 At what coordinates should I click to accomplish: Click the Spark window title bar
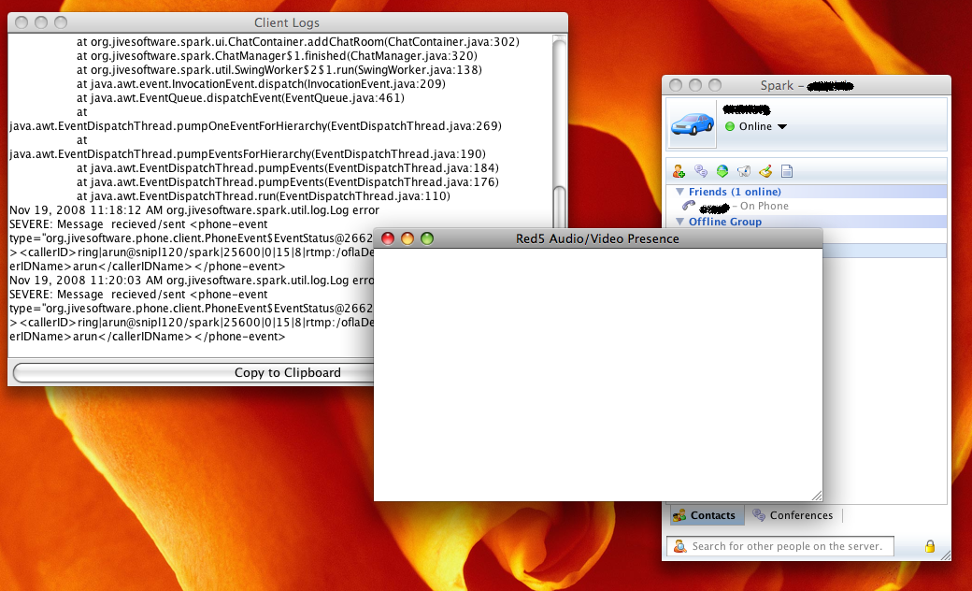(807, 86)
